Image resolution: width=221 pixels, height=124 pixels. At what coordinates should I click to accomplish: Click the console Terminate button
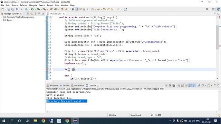pos(166,85)
